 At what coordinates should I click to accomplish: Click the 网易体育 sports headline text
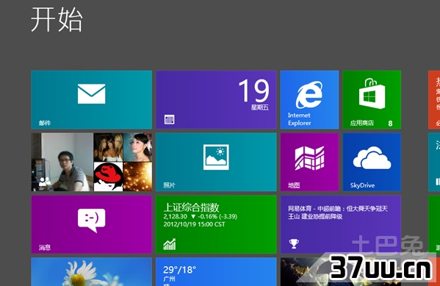coord(338,212)
